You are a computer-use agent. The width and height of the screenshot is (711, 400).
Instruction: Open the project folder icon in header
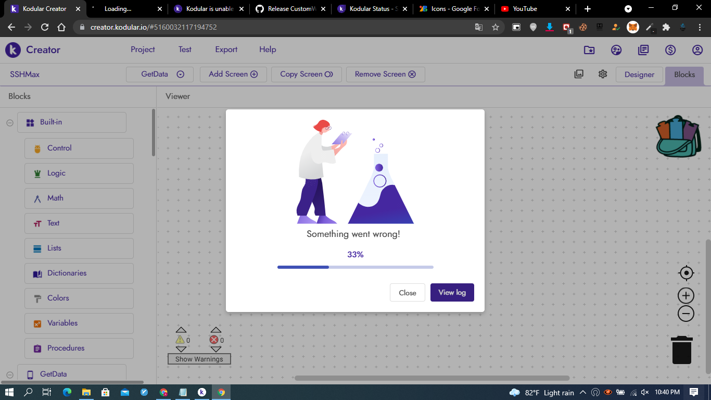(x=589, y=50)
